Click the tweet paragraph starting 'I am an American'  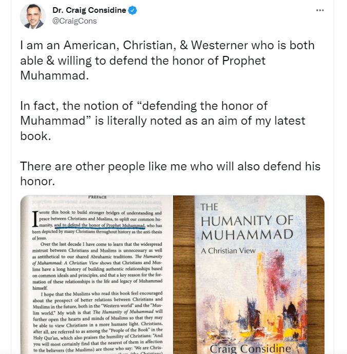(x=167, y=60)
